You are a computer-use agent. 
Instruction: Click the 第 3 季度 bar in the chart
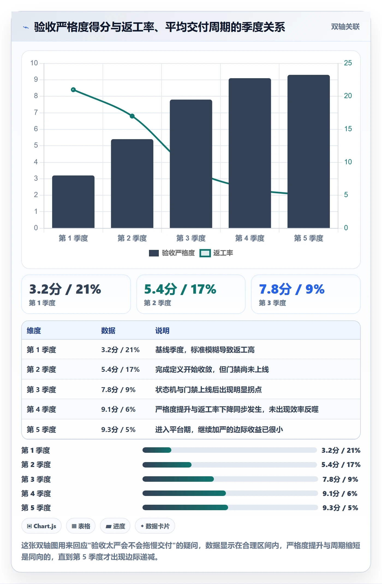tap(191, 163)
